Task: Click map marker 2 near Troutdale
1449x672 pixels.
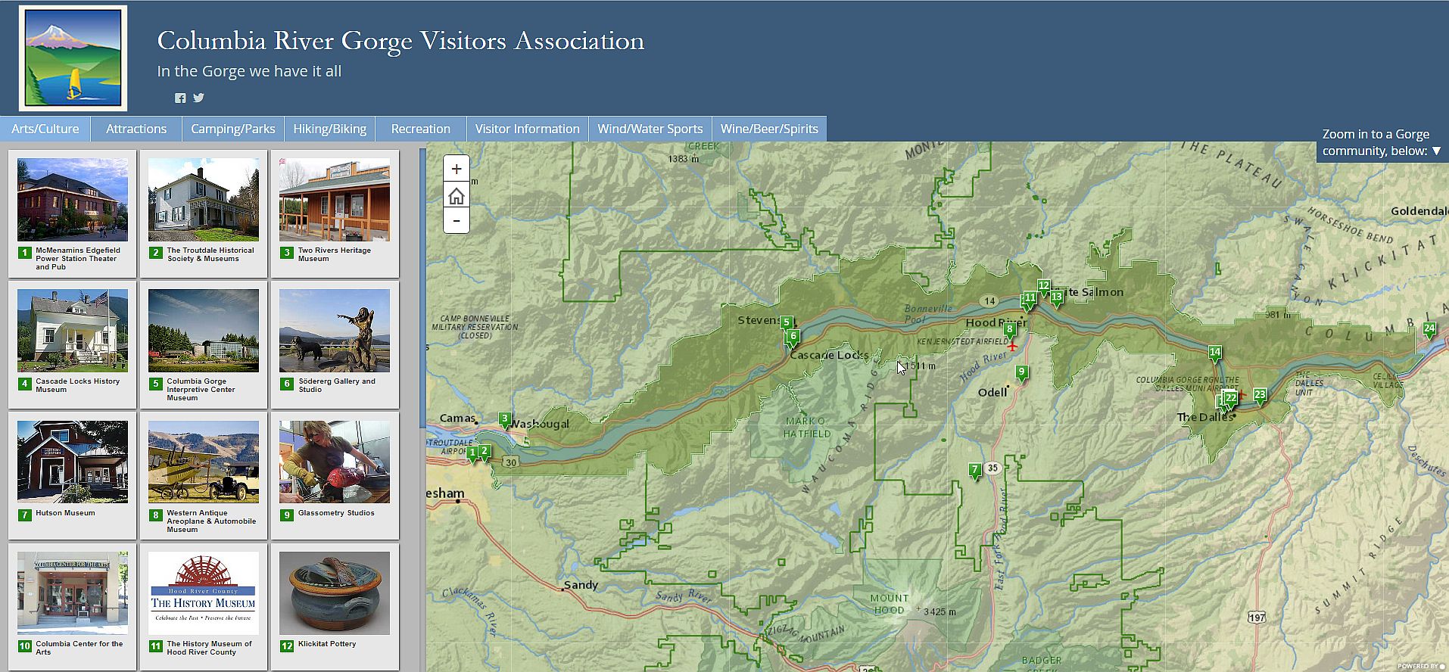Action: coord(485,452)
